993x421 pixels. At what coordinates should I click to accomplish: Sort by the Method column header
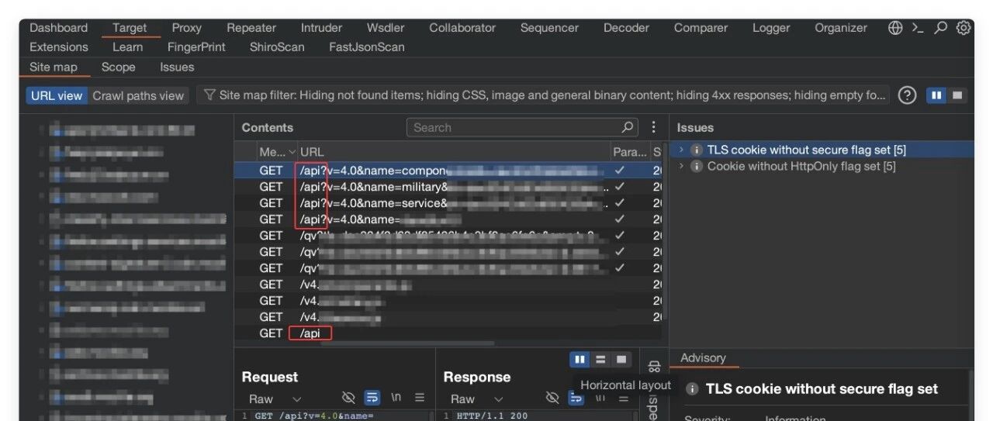click(x=277, y=152)
